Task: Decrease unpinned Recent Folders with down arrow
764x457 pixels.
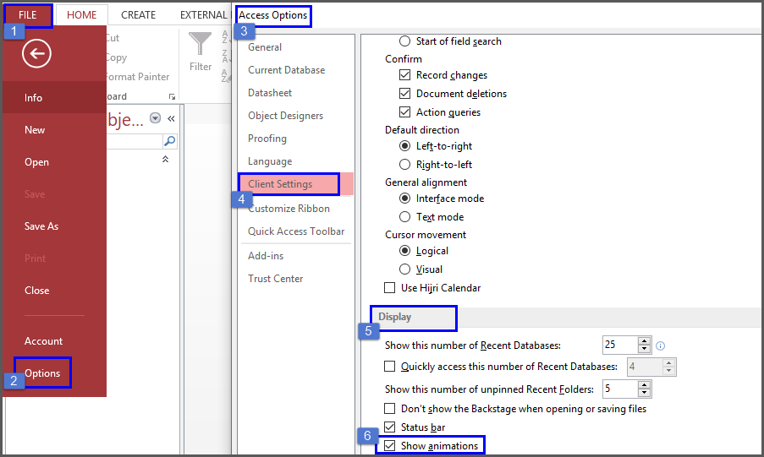Action: click(x=644, y=393)
